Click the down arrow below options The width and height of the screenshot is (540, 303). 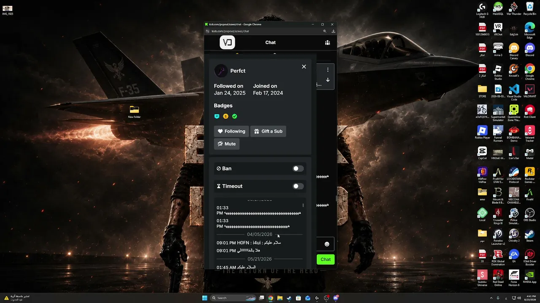(x=328, y=80)
